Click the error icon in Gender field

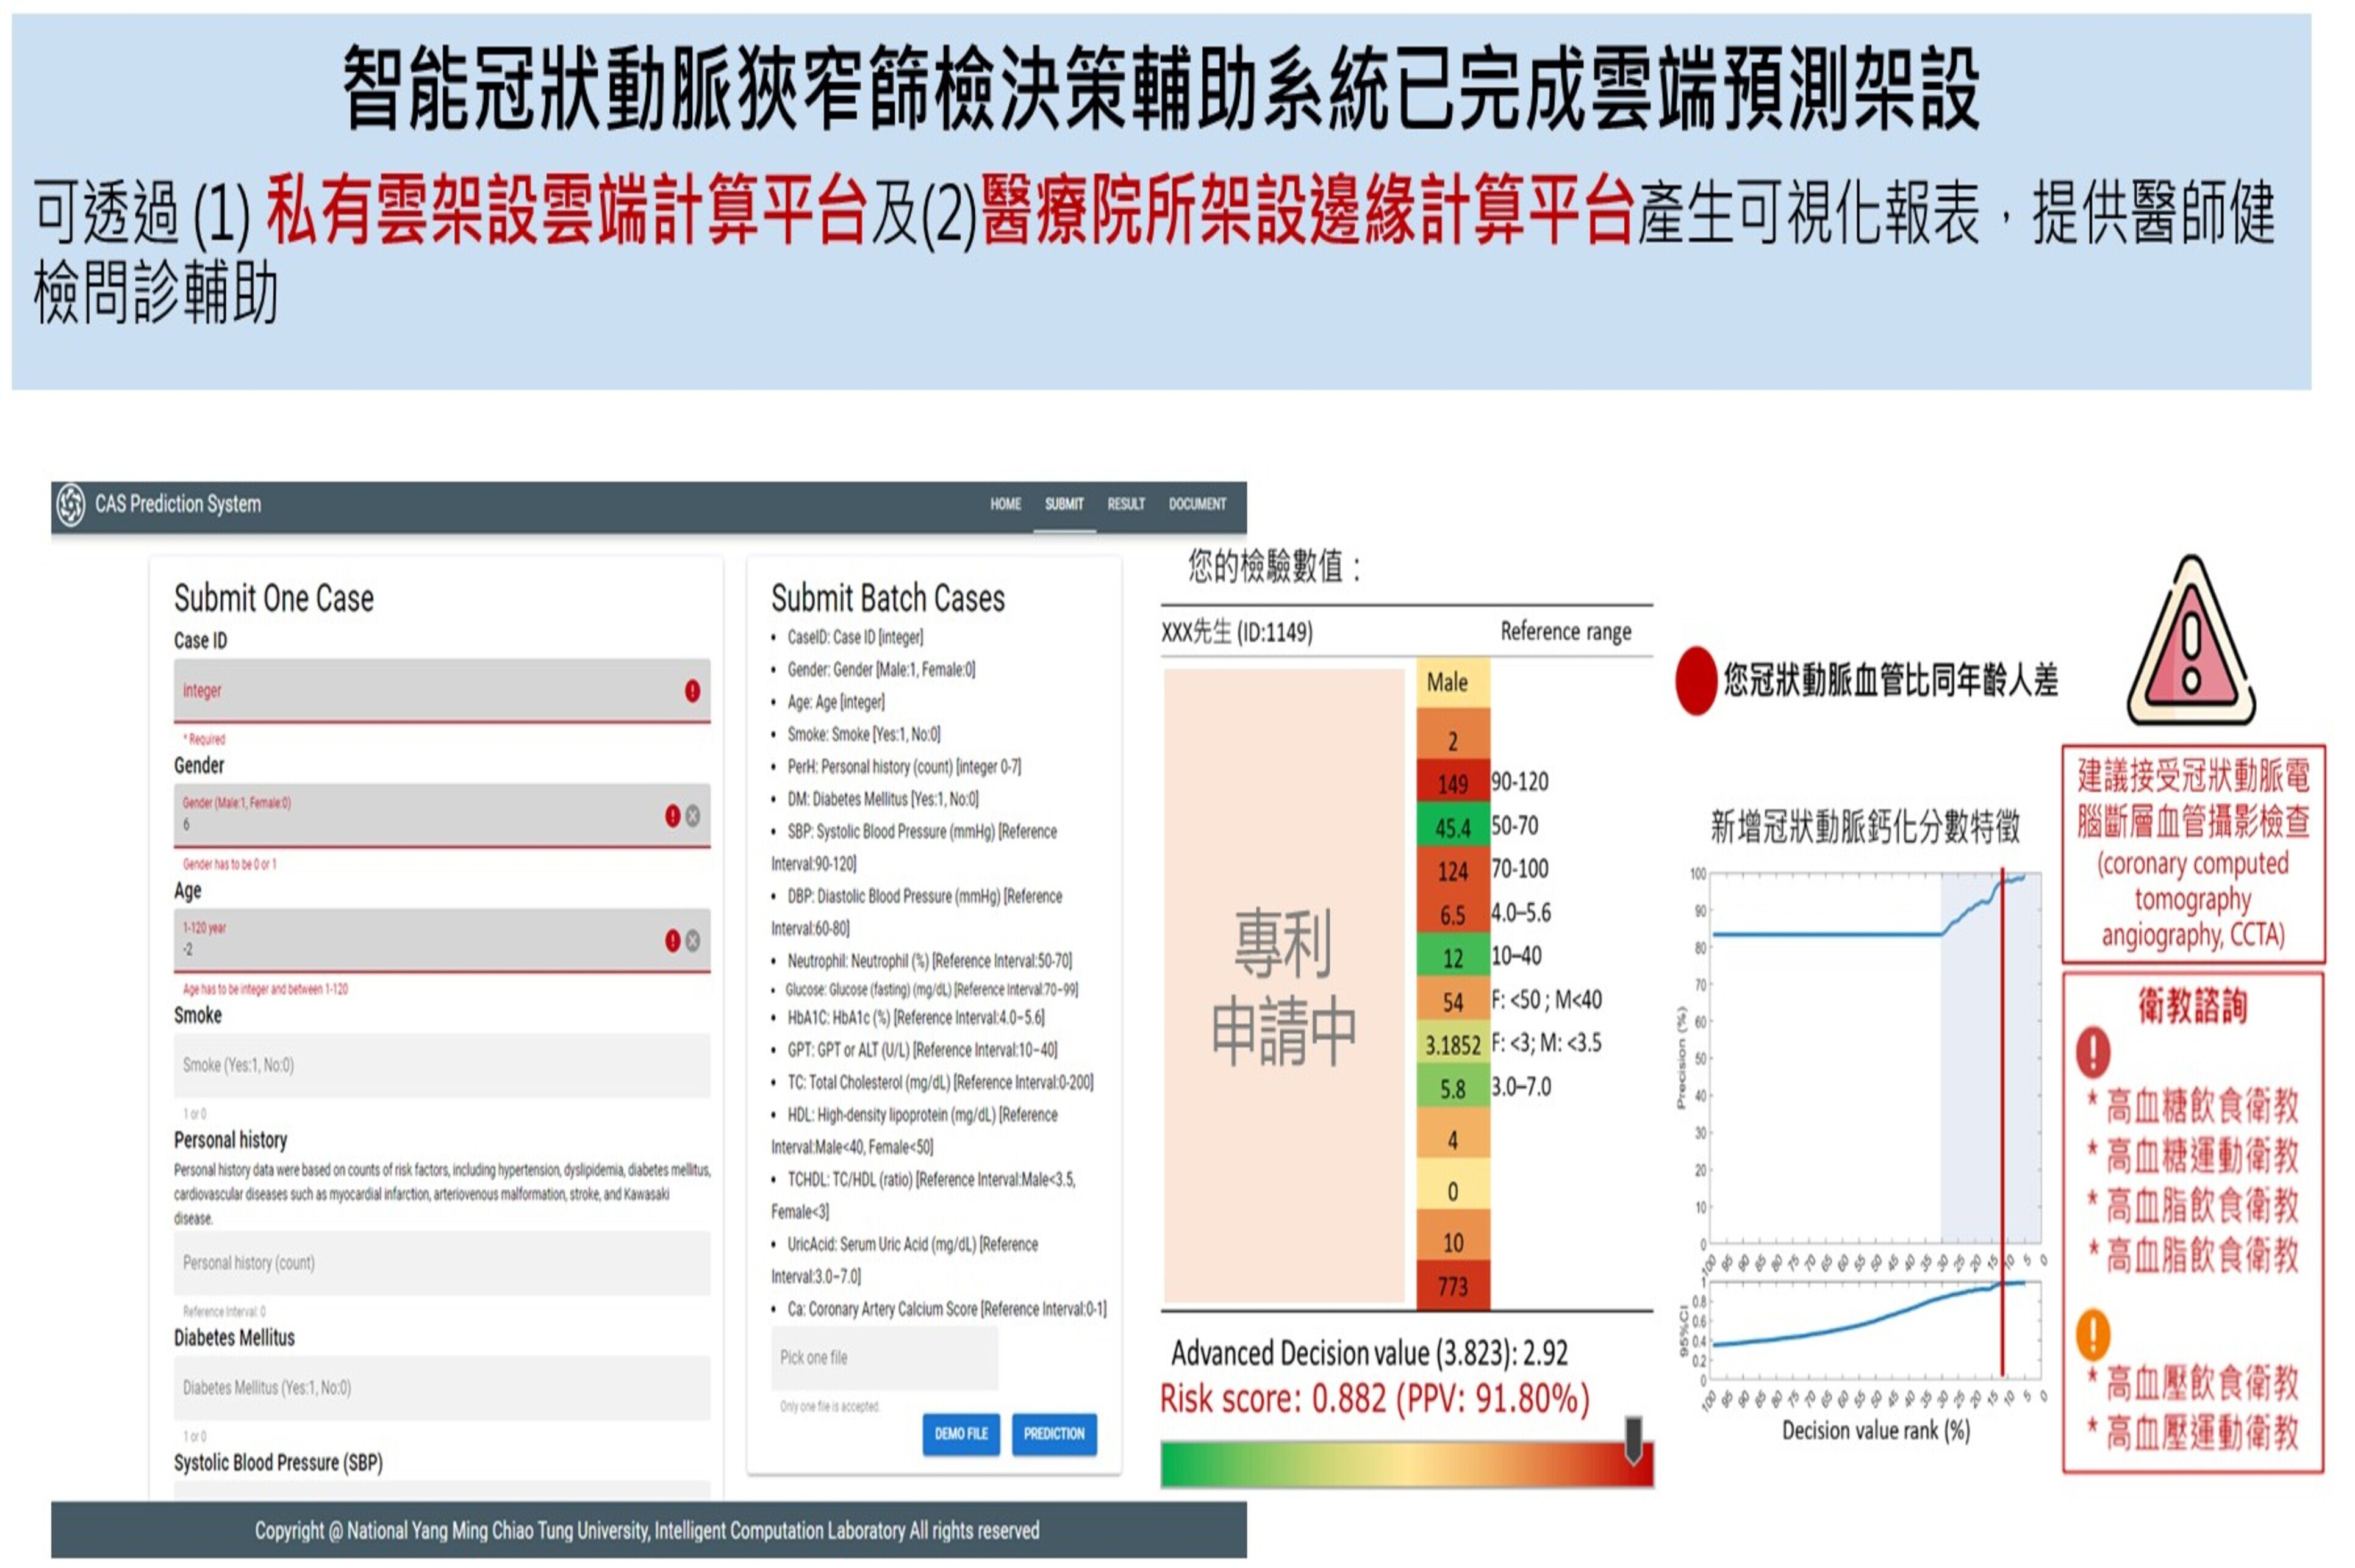[673, 816]
